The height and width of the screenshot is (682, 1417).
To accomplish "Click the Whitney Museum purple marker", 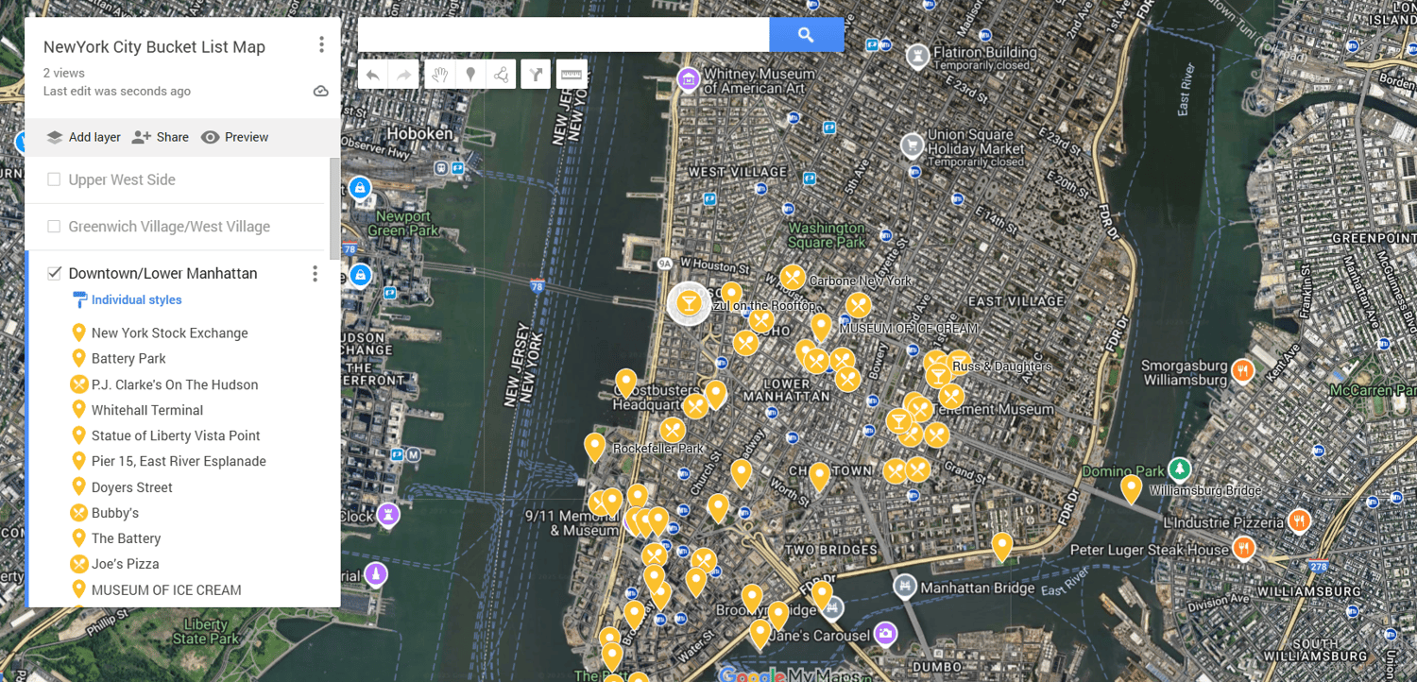I will pos(689,79).
